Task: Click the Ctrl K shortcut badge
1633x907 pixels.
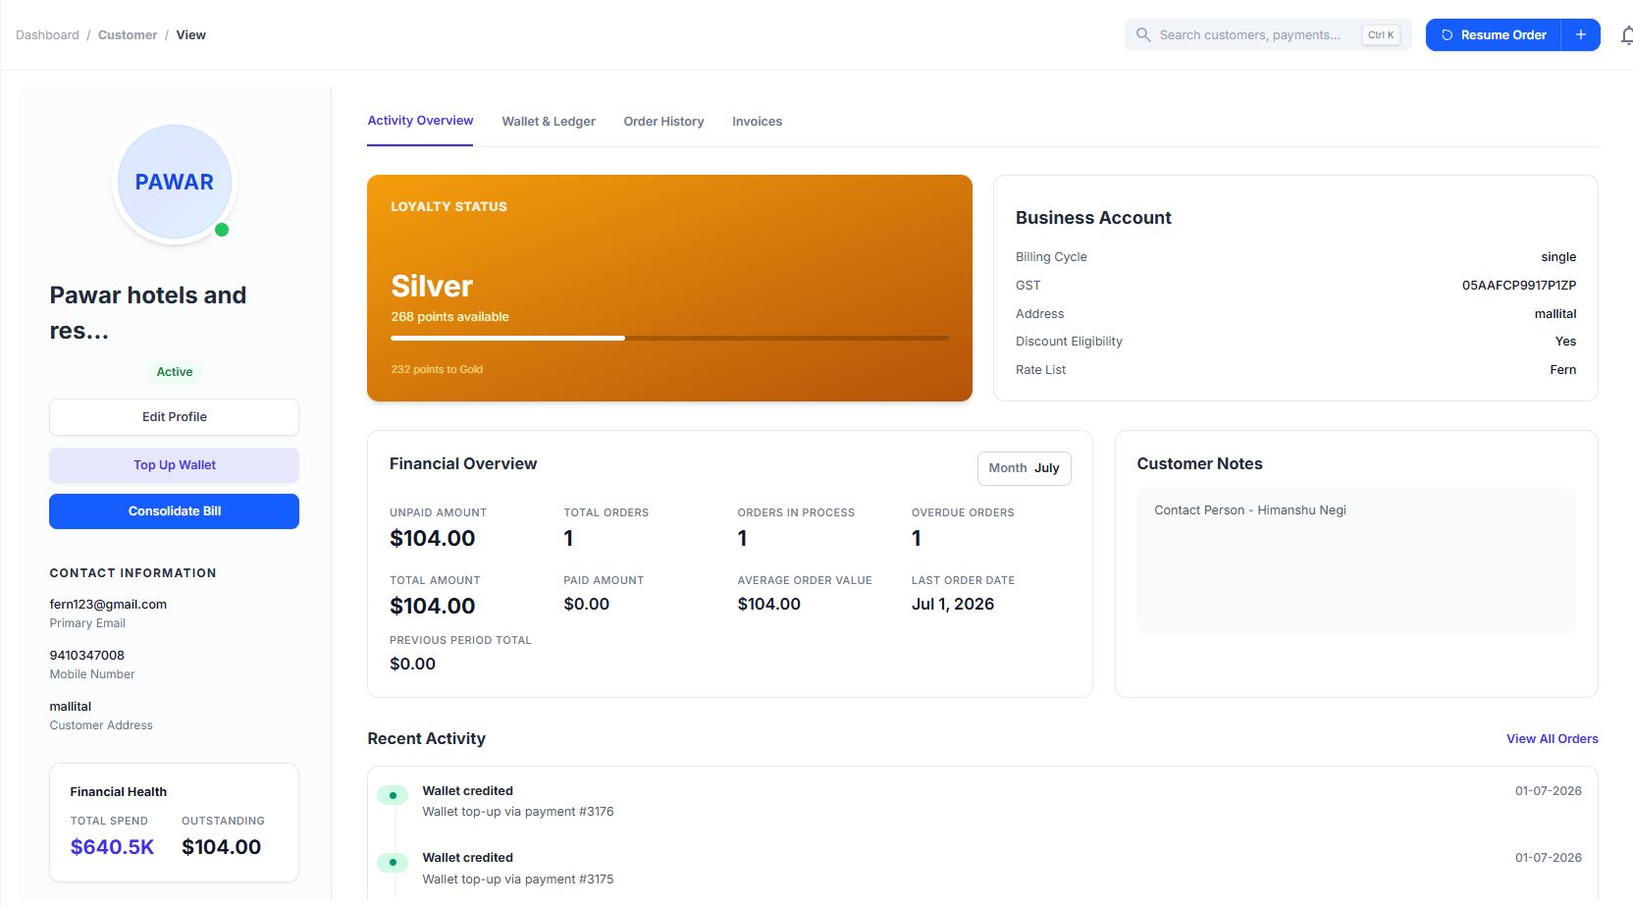Action: pyautogui.click(x=1381, y=34)
